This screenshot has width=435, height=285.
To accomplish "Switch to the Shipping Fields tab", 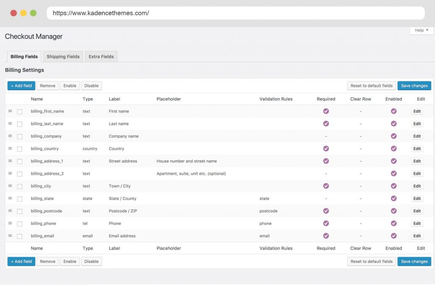I will click(63, 56).
